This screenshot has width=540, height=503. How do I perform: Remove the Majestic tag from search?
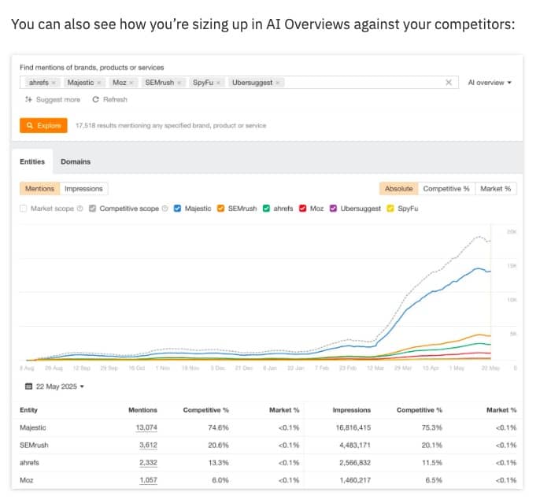click(x=98, y=83)
